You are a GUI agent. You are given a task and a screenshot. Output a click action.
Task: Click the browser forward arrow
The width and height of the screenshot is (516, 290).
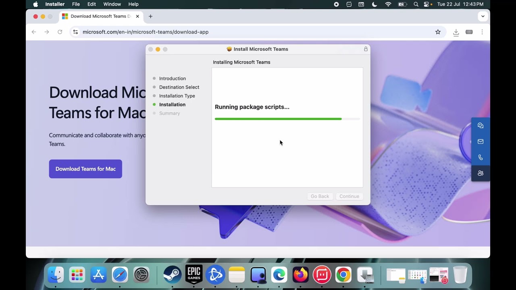pyautogui.click(x=47, y=32)
